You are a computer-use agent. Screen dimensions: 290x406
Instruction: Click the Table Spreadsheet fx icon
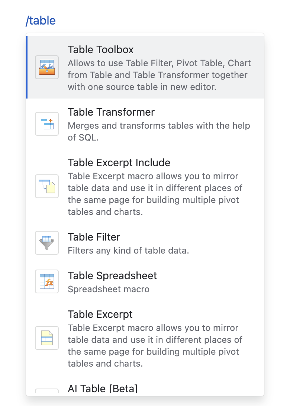47,281
